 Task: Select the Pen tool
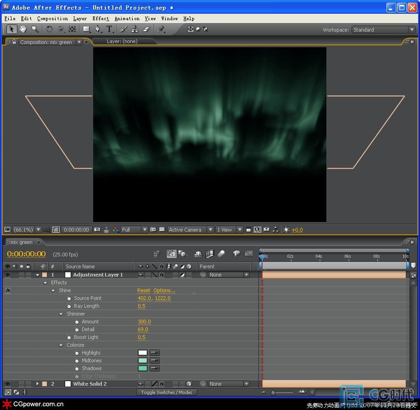point(98,29)
